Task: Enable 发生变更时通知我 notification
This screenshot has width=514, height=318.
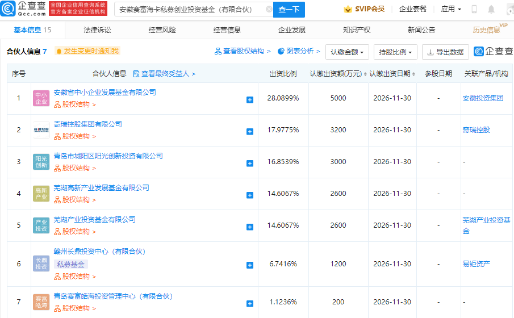Action: click(x=87, y=51)
